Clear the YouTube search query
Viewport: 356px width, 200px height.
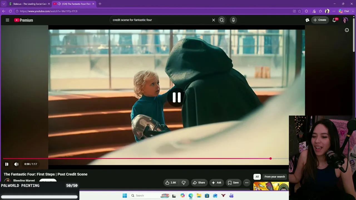pyautogui.click(x=214, y=20)
